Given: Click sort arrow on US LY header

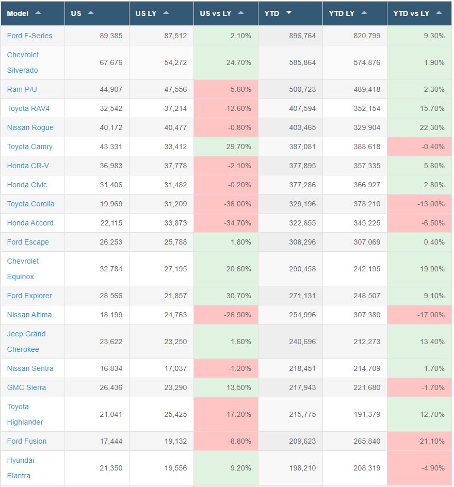Looking at the screenshot, I should 166,13.
